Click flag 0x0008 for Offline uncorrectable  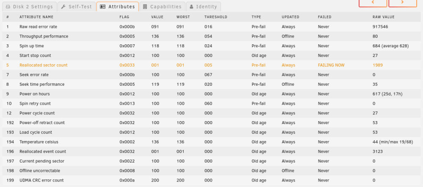click(127, 171)
